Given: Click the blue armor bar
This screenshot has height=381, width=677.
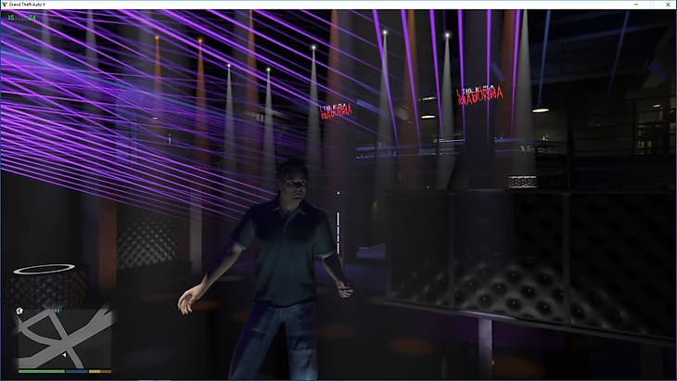Looking at the screenshot, I should pyautogui.click(x=77, y=371).
